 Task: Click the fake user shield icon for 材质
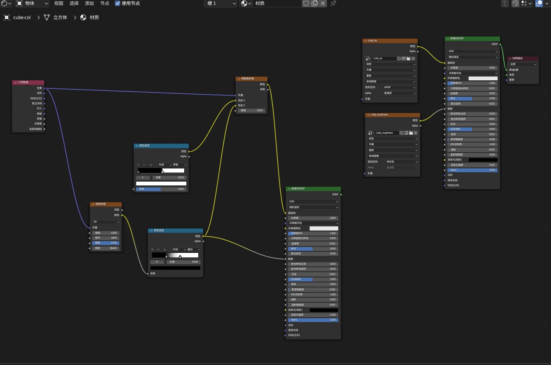(x=306, y=3)
